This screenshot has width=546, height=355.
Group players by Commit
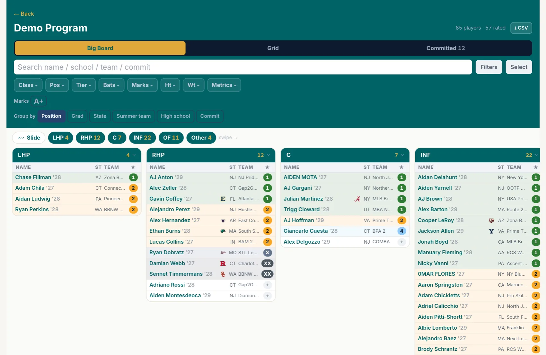tap(210, 116)
